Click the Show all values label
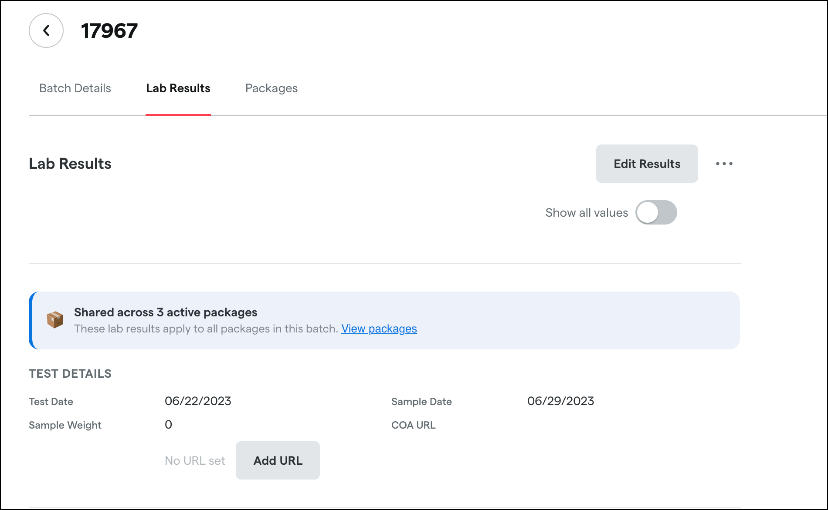 587,213
